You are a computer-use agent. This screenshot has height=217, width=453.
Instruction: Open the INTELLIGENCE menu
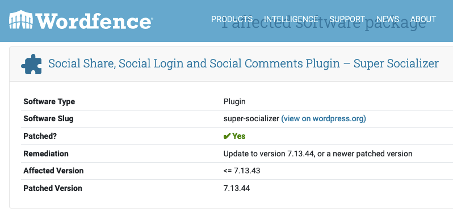291,19
